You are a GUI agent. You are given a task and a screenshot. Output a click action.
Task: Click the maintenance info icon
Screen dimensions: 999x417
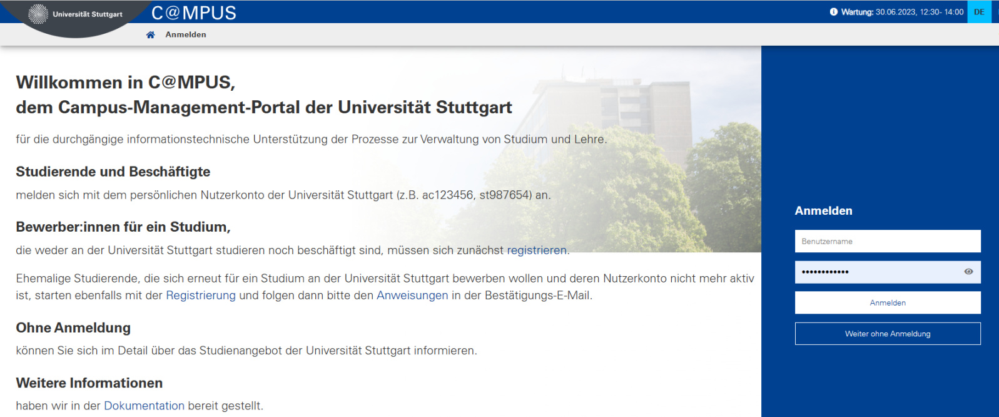(x=833, y=12)
